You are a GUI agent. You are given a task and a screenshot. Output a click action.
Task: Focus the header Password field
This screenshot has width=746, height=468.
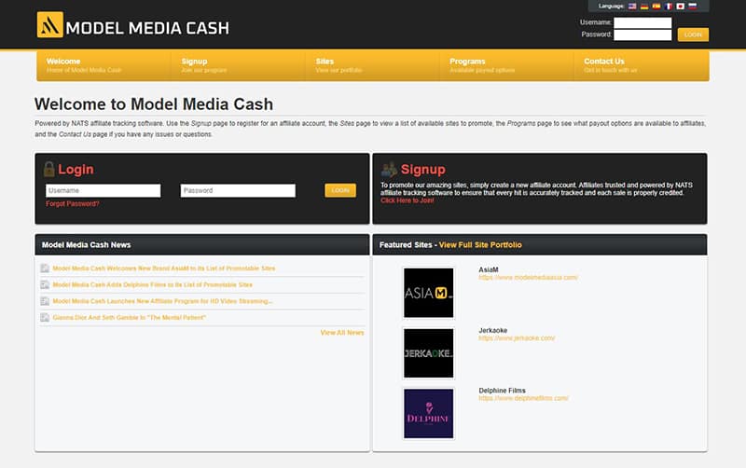642,34
